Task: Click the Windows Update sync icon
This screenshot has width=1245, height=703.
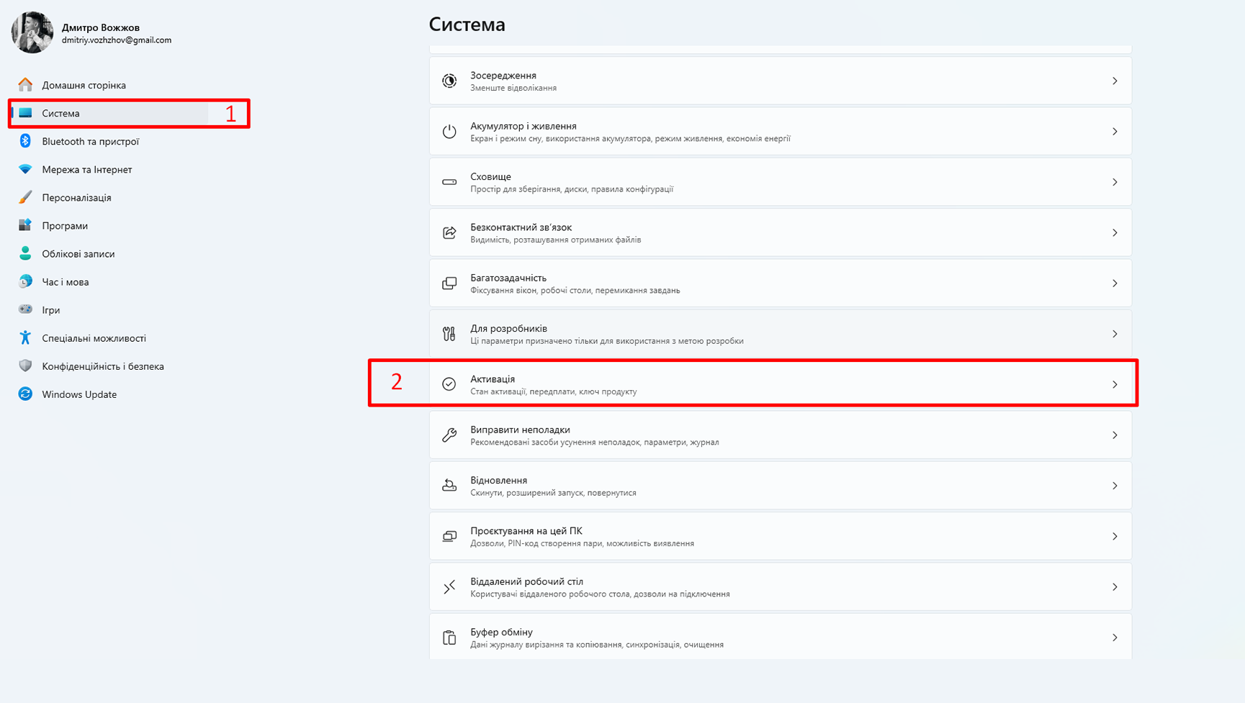Action: [x=25, y=394]
